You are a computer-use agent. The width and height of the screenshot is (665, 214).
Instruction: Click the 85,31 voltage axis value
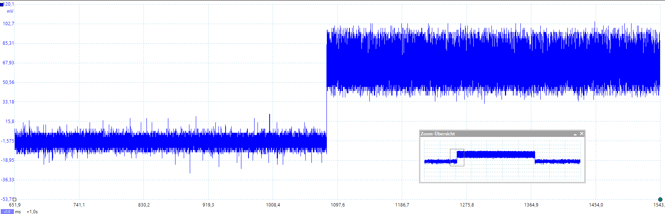[x=8, y=43]
